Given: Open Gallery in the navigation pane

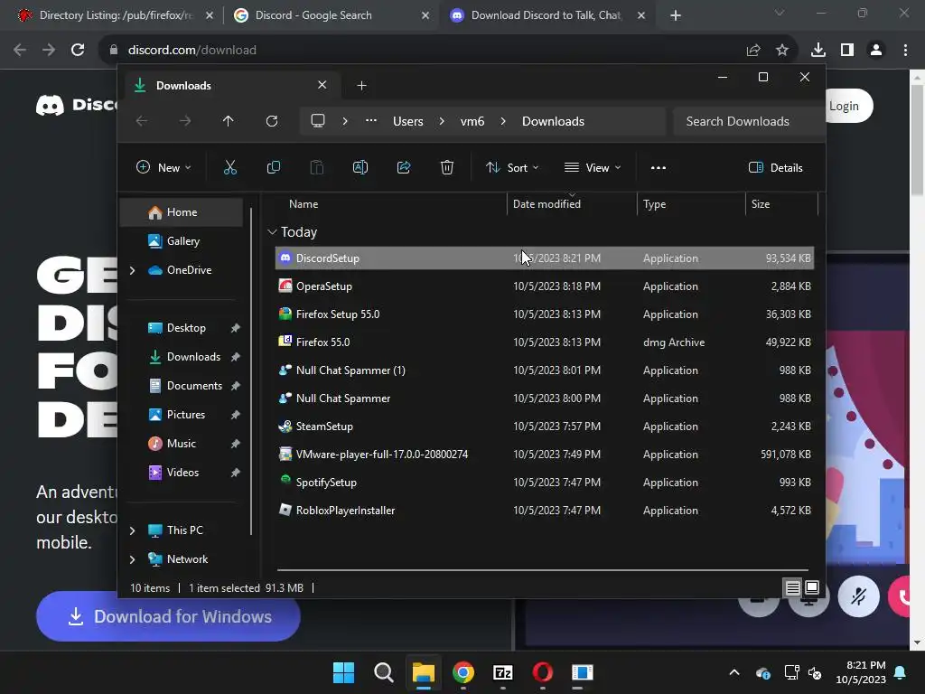Looking at the screenshot, I should (x=181, y=241).
